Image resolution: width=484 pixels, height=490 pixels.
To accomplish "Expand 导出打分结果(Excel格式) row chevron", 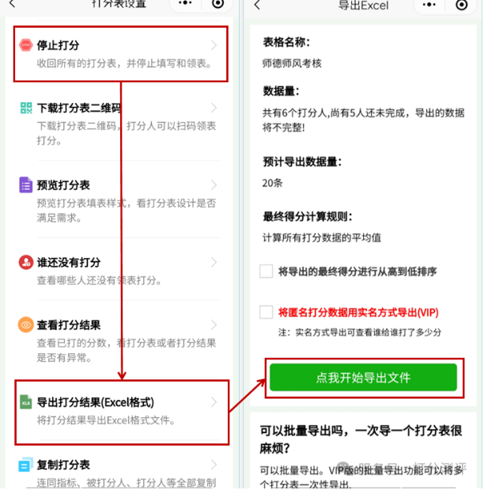I will (x=214, y=402).
